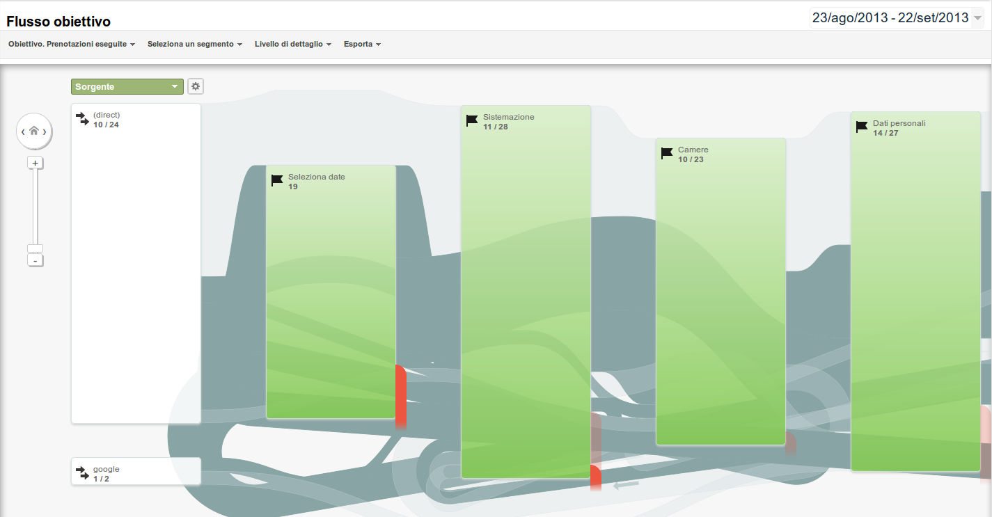
Task: Open the Seleziona un segmento menu
Action: click(194, 44)
